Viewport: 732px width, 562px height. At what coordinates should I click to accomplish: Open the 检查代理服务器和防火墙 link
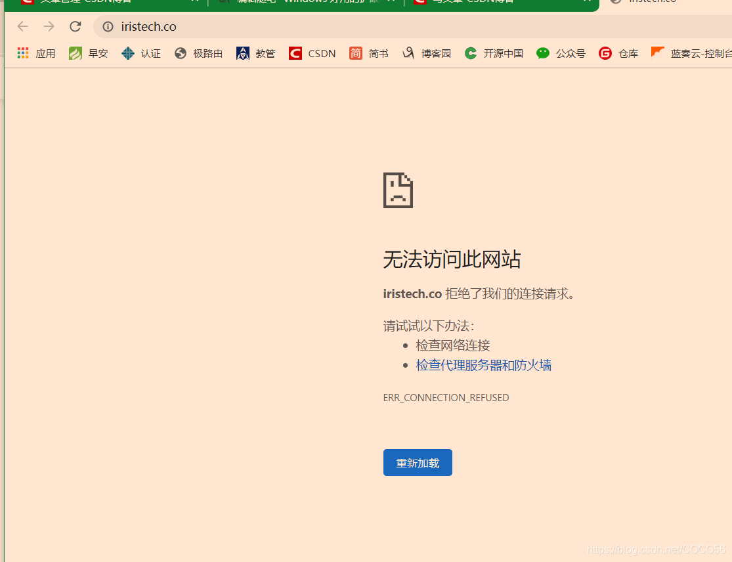(x=483, y=365)
